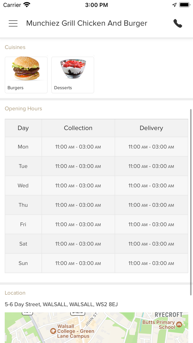This screenshot has width=193, height=343.
Task: Click the burger image thumbnail
Action: coord(26,69)
